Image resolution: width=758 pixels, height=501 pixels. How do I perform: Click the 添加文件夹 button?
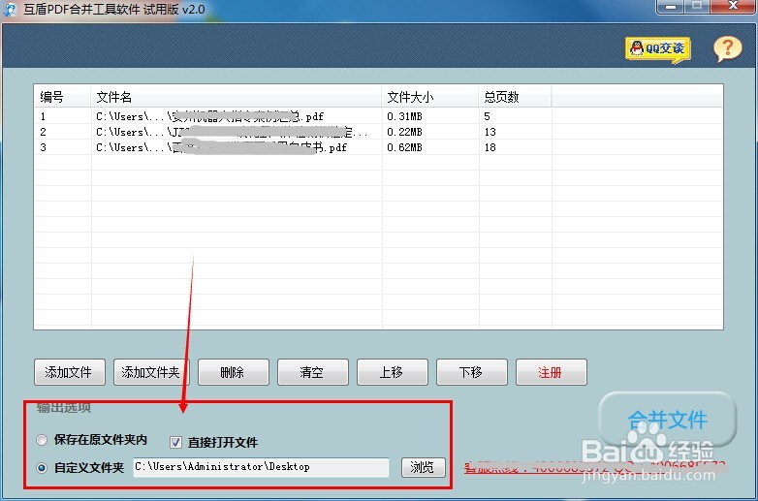[x=151, y=372]
